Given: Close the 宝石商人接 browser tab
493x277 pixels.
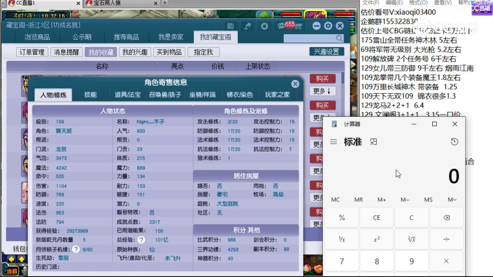Looking at the screenshot, I should [156, 3].
